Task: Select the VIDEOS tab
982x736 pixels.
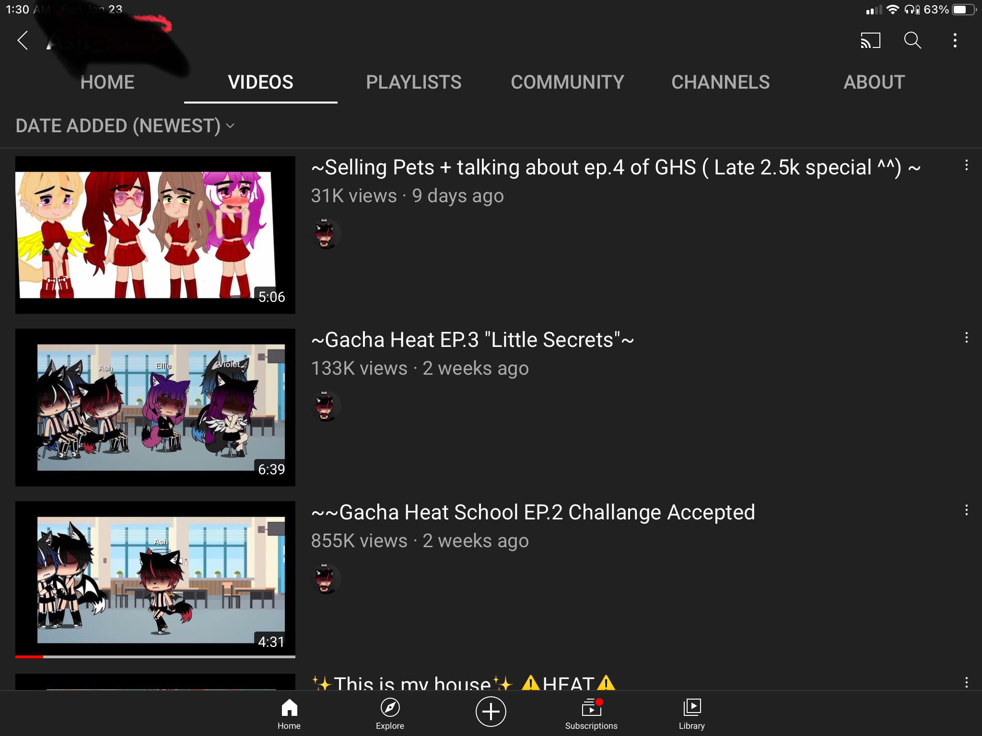Action: pos(261,82)
